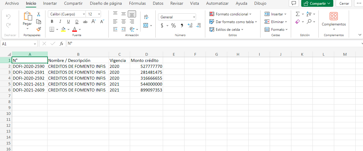Click the Redo arrow icon

click(x=8, y=25)
